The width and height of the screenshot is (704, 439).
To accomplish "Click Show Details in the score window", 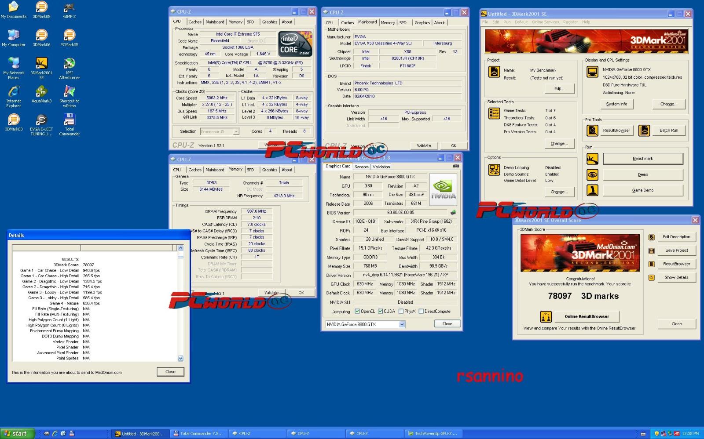I will (676, 278).
